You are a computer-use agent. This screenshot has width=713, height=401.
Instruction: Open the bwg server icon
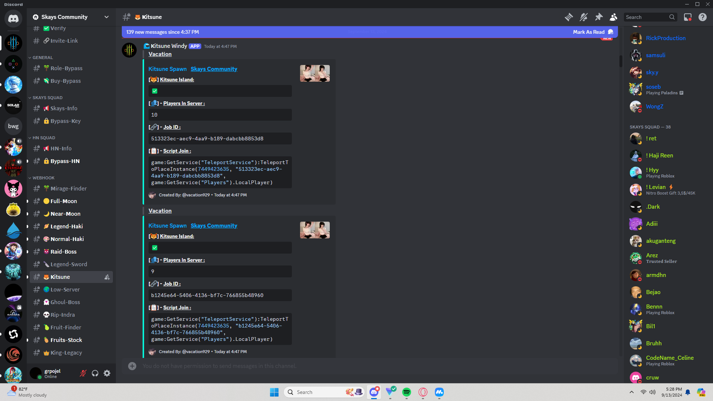pos(13,126)
